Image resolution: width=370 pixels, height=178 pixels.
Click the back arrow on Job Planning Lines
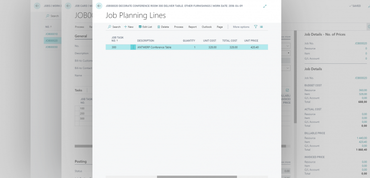tap(99, 6)
